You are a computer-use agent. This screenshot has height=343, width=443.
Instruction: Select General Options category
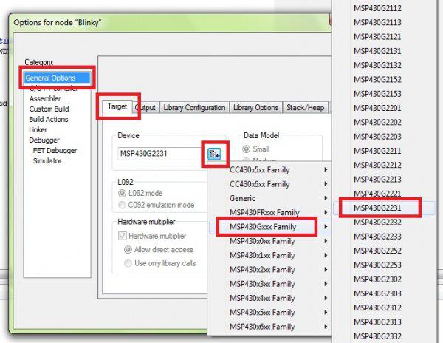coord(57,78)
